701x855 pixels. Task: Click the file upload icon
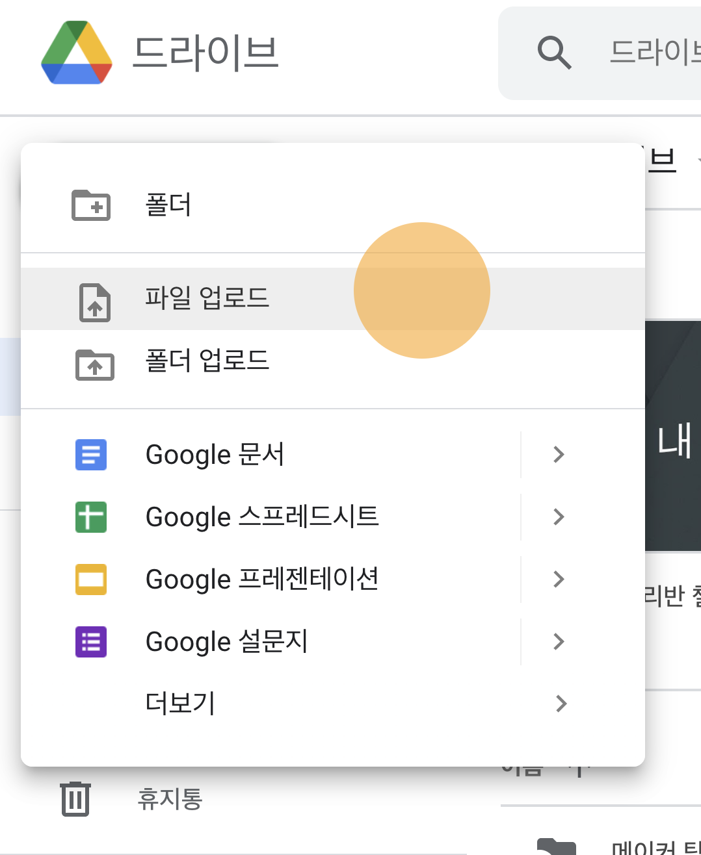95,302
